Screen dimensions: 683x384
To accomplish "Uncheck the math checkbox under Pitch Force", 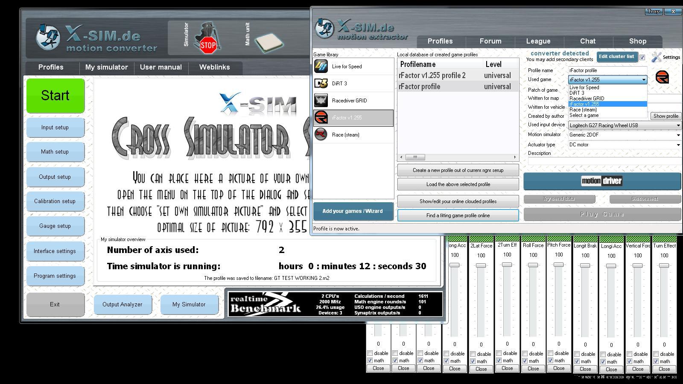I will tap(551, 361).
